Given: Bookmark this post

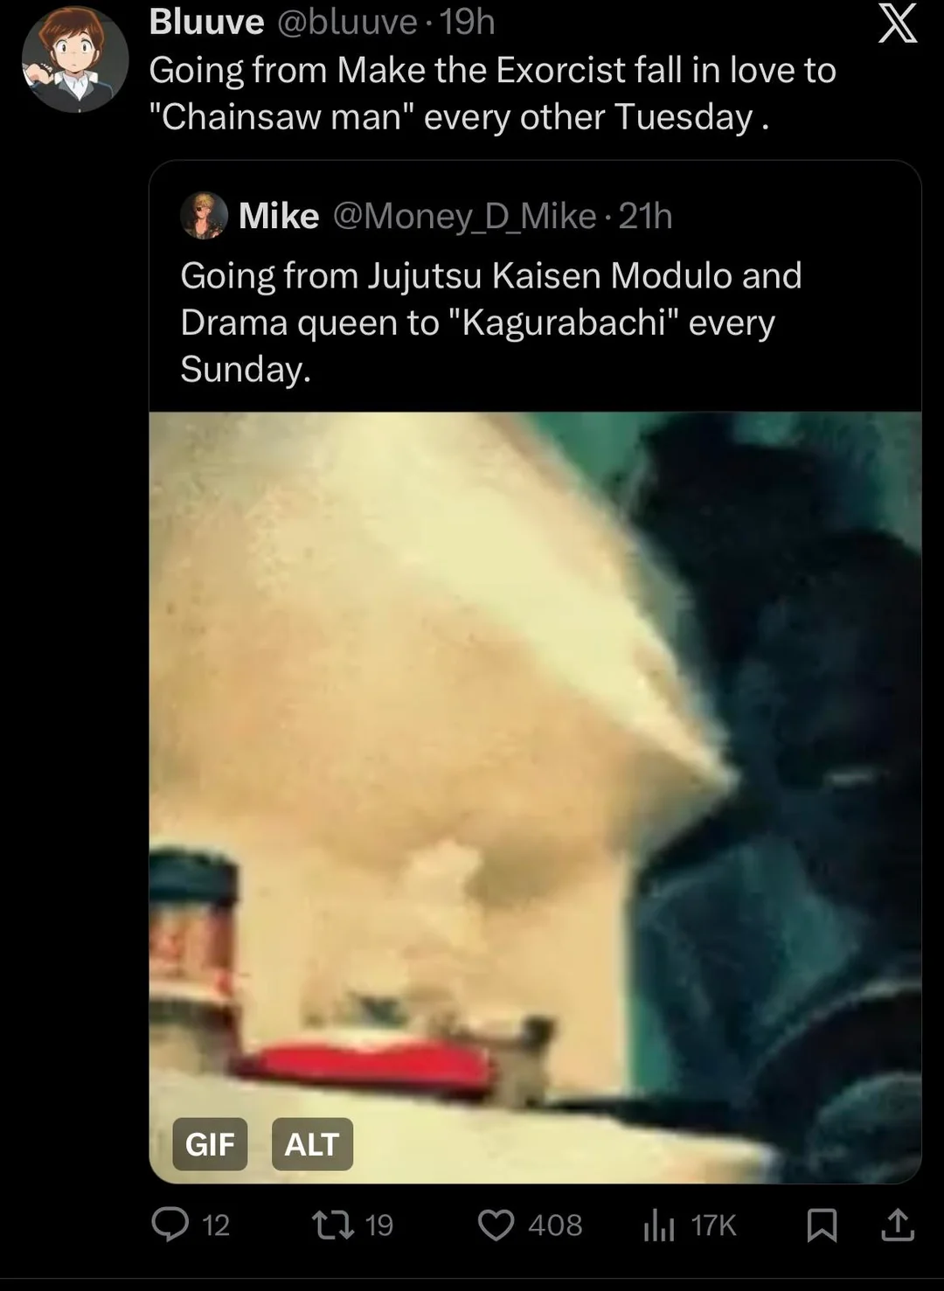Looking at the screenshot, I should click(821, 1225).
